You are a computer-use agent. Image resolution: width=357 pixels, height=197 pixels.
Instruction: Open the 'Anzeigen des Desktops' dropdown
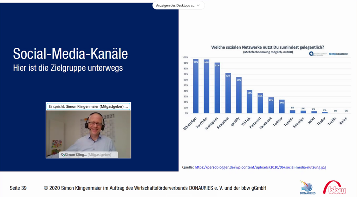coord(178,5)
